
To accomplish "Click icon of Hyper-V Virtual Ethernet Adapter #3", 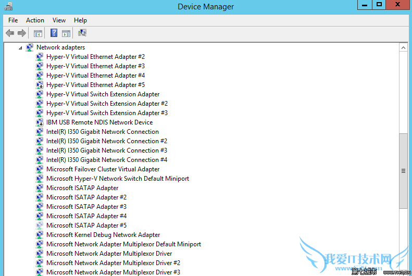I will pyautogui.click(x=40, y=66).
